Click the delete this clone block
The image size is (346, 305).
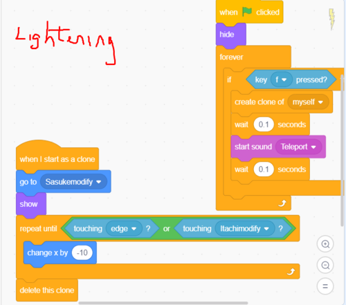coord(47,290)
